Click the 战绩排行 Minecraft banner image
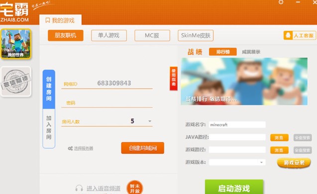 244,81
